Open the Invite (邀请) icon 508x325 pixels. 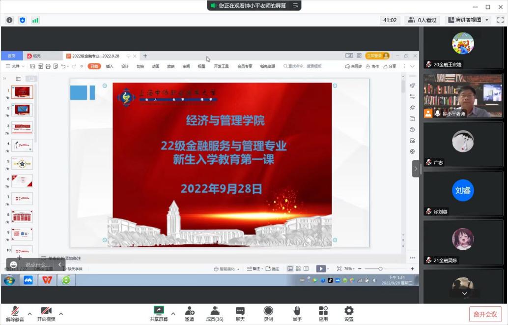pyautogui.click(x=189, y=314)
